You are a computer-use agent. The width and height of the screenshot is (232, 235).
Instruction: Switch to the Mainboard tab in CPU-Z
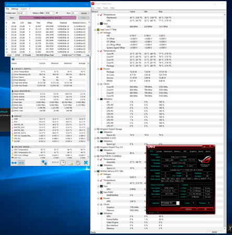pos(168,151)
